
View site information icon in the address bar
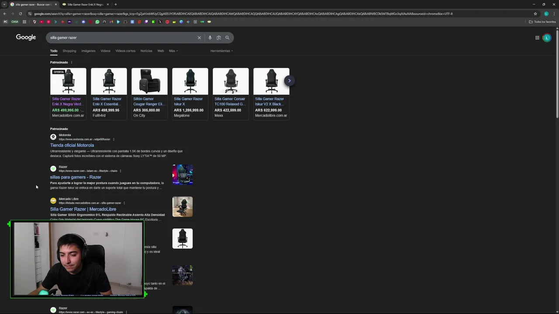pyautogui.click(x=30, y=14)
